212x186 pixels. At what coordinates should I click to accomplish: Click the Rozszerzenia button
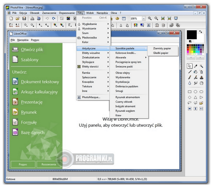tap(49, 164)
